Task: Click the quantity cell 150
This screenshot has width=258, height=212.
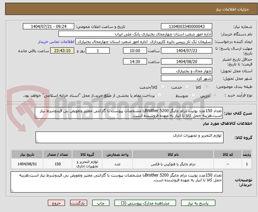Action: (x=58, y=164)
